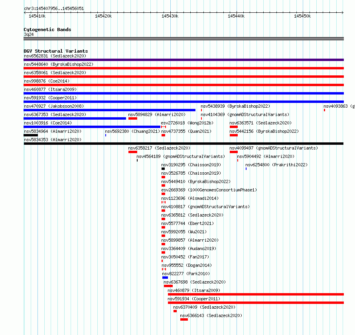Open nsv6366143 (Sedlazeck2020) label
The height and width of the screenshot is (335, 355).
click(x=211, y=315)
